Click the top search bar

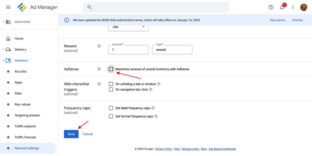156,7
